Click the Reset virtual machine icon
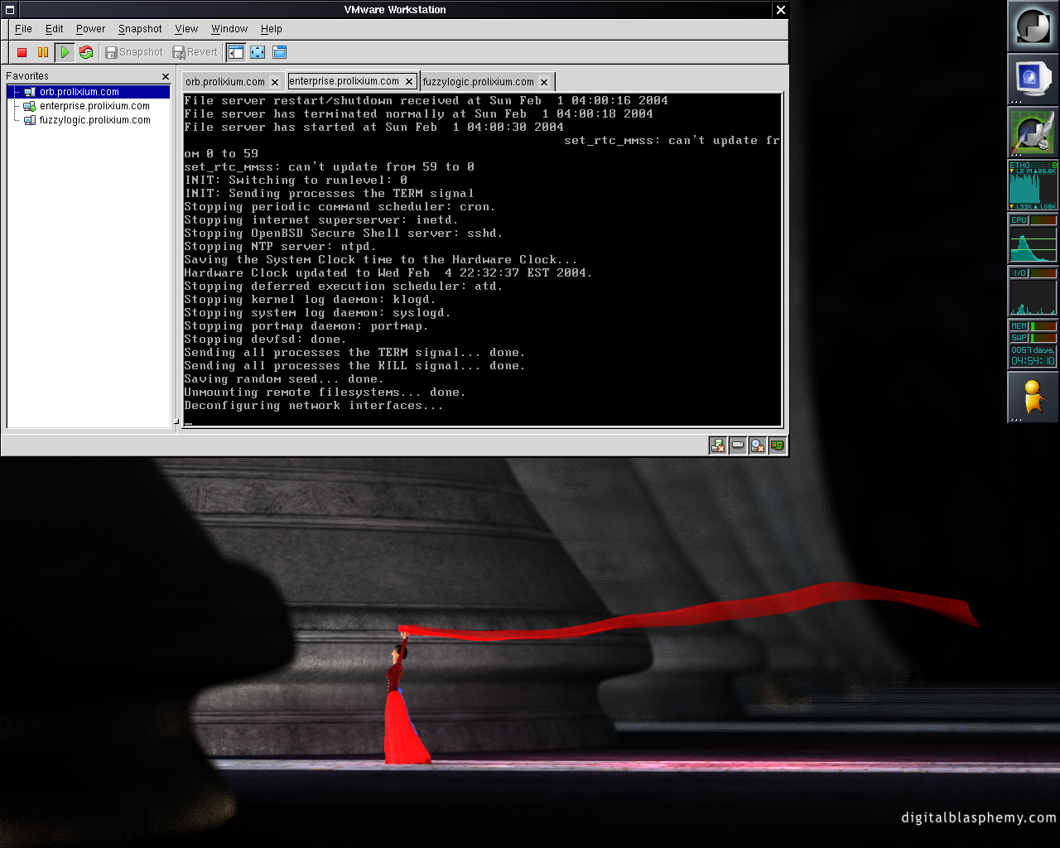 pyautogui.click(x=86, y=52)
